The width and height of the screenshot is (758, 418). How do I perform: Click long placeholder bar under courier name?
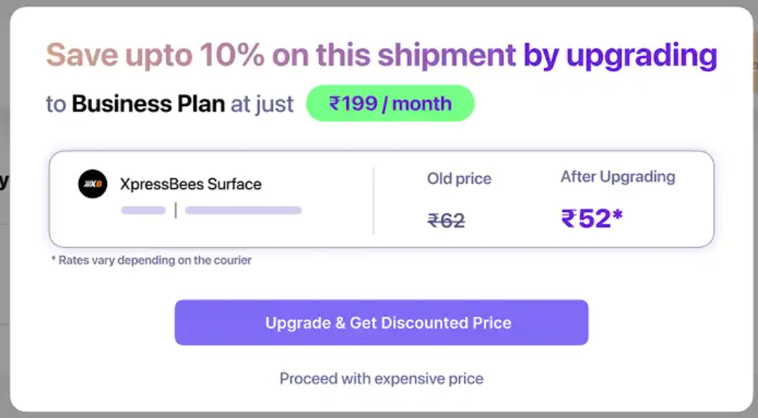click(243, 210)
